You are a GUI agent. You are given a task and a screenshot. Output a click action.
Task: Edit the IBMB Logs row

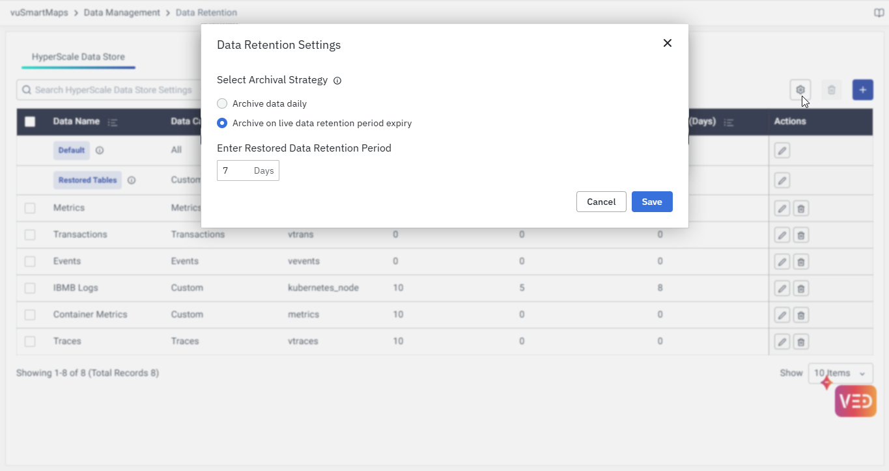coord(782,288)
